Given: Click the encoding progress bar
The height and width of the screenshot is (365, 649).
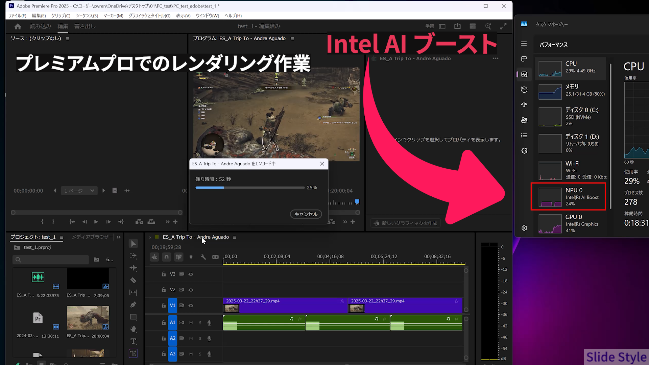Looking at the screenshot, I should (249, 188).
